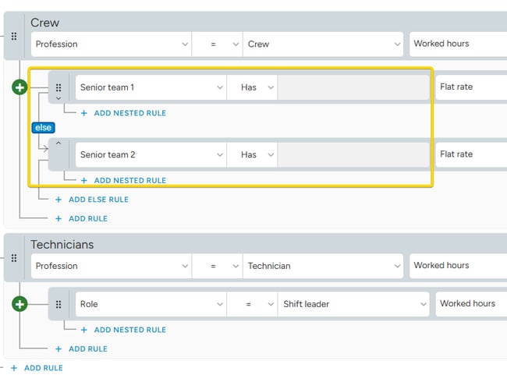The image size is (507, 382).
Task: Click green plus icon under Crew rule
Action: (x=19, y=87)
